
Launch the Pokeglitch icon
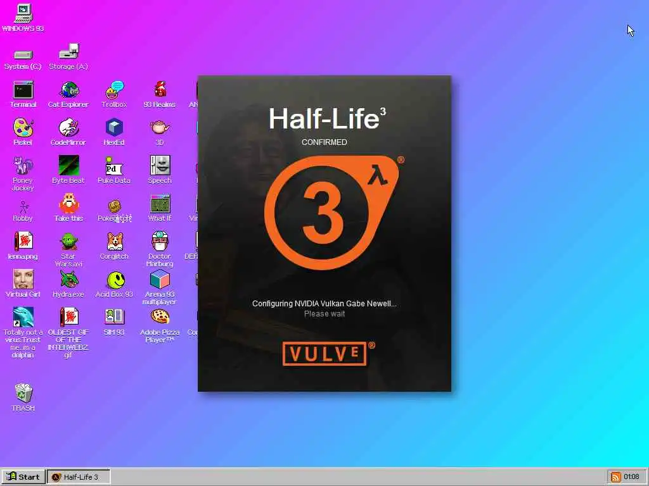coord(114,211)
